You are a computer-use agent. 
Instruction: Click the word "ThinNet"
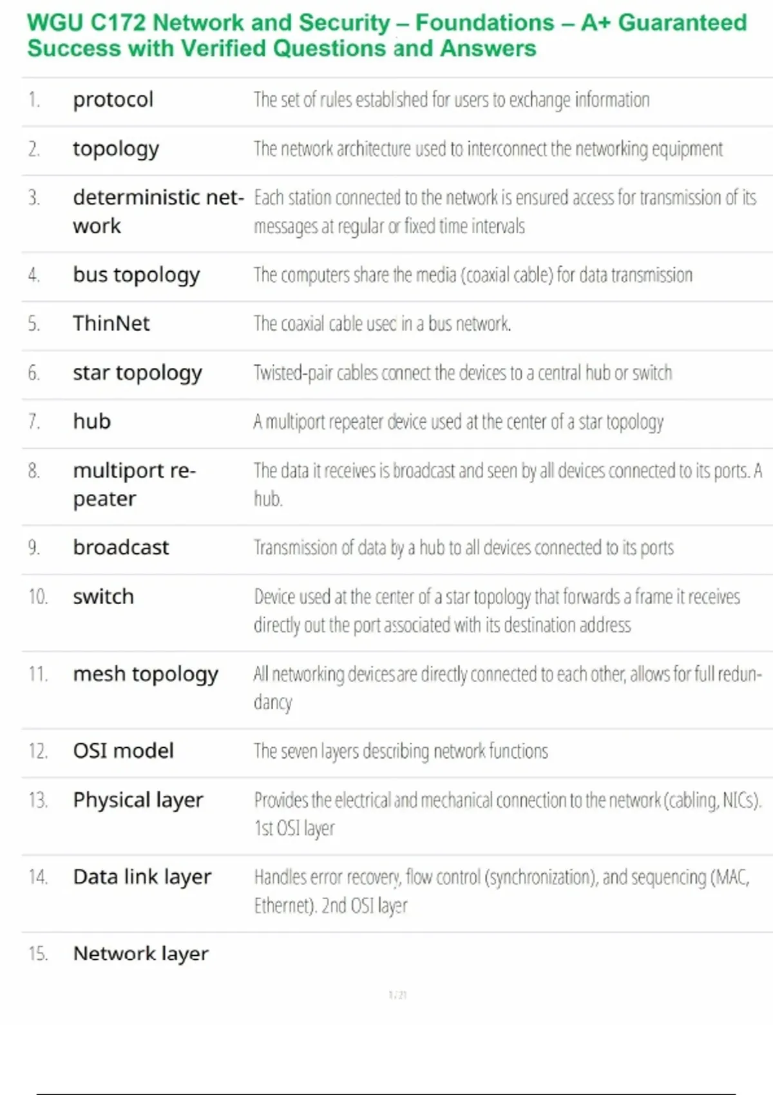[x=111, y=323]
